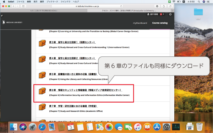This screenshot has width=213, height=133.
Task: Open 第3章 留学と異文化理解1 link
Action: 72,42
